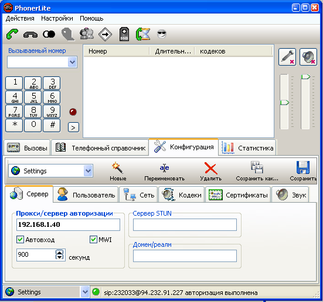Click the proxy server field 192.168.1.40
The height and width of the screenshot is (302, 323).
68,224
